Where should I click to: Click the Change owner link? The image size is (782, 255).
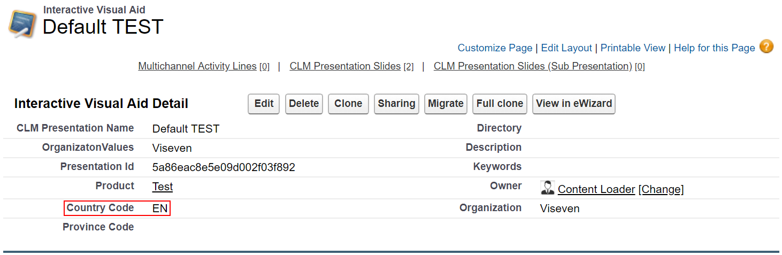pyautogui.click(x=661, y=189)
